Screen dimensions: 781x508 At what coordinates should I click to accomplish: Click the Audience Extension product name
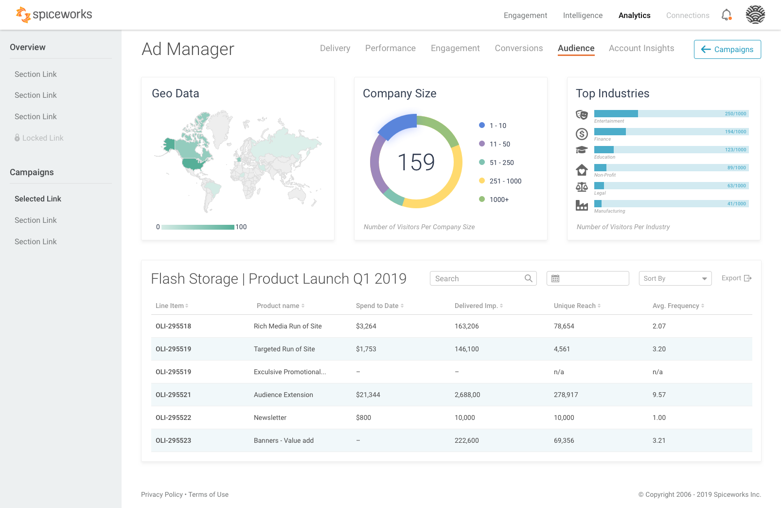click(284, 395)
